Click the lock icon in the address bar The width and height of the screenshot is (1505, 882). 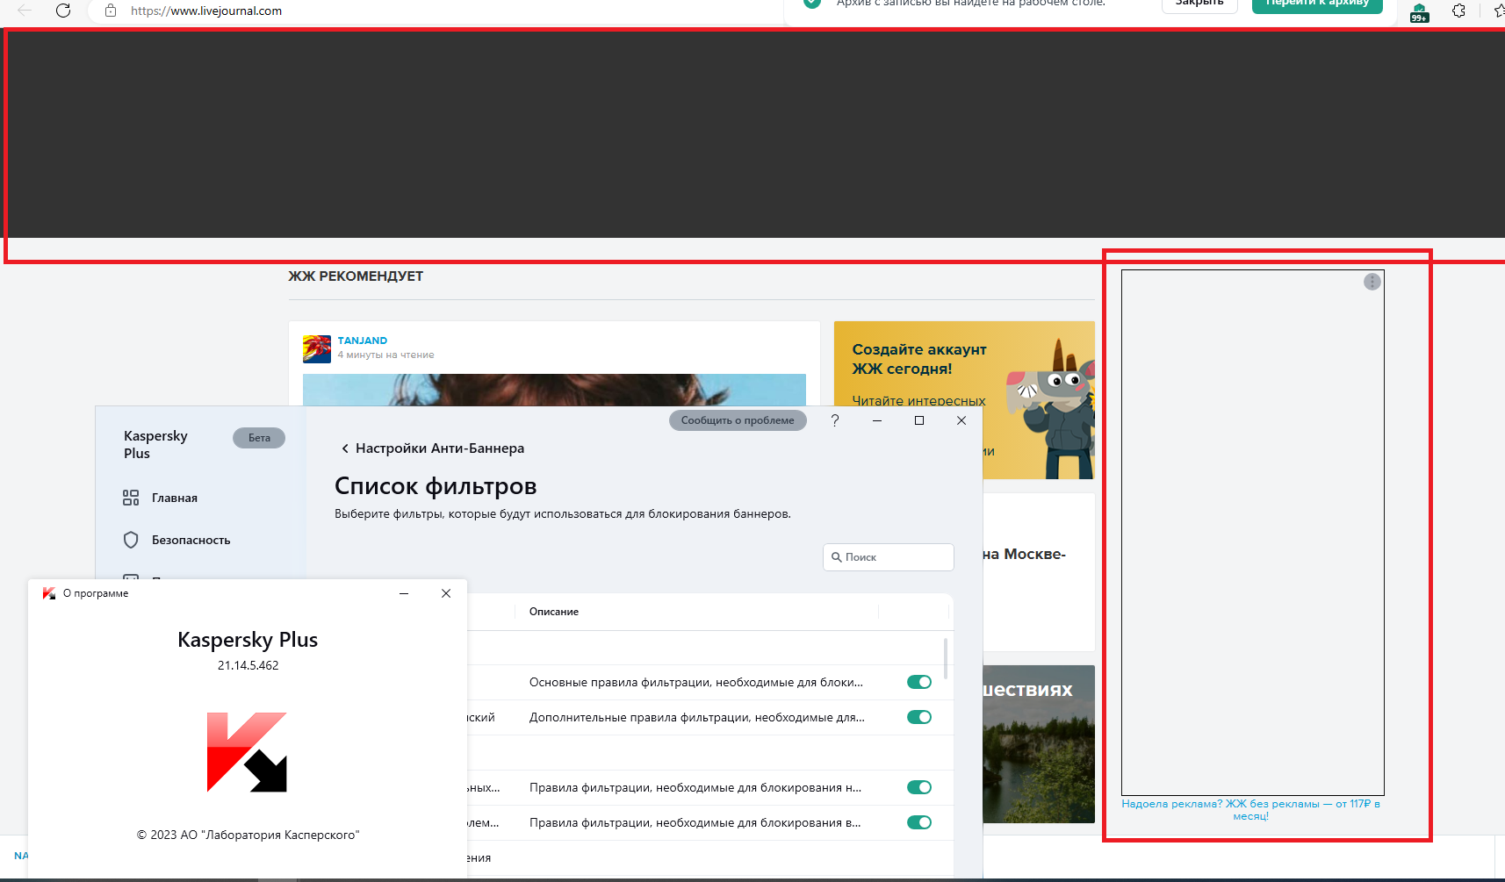click(x=111, y=11)
